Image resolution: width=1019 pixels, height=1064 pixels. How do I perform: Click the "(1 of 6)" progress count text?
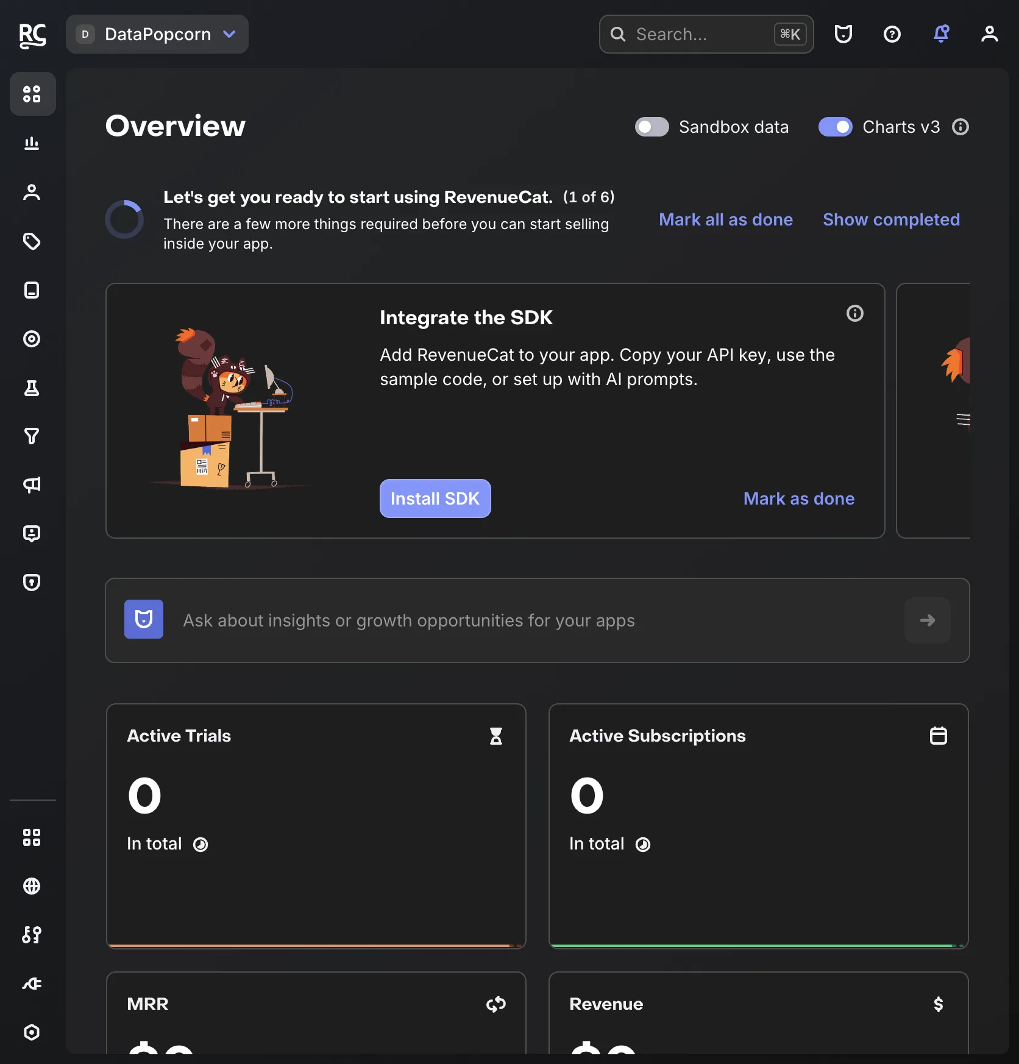click(589, 197)
